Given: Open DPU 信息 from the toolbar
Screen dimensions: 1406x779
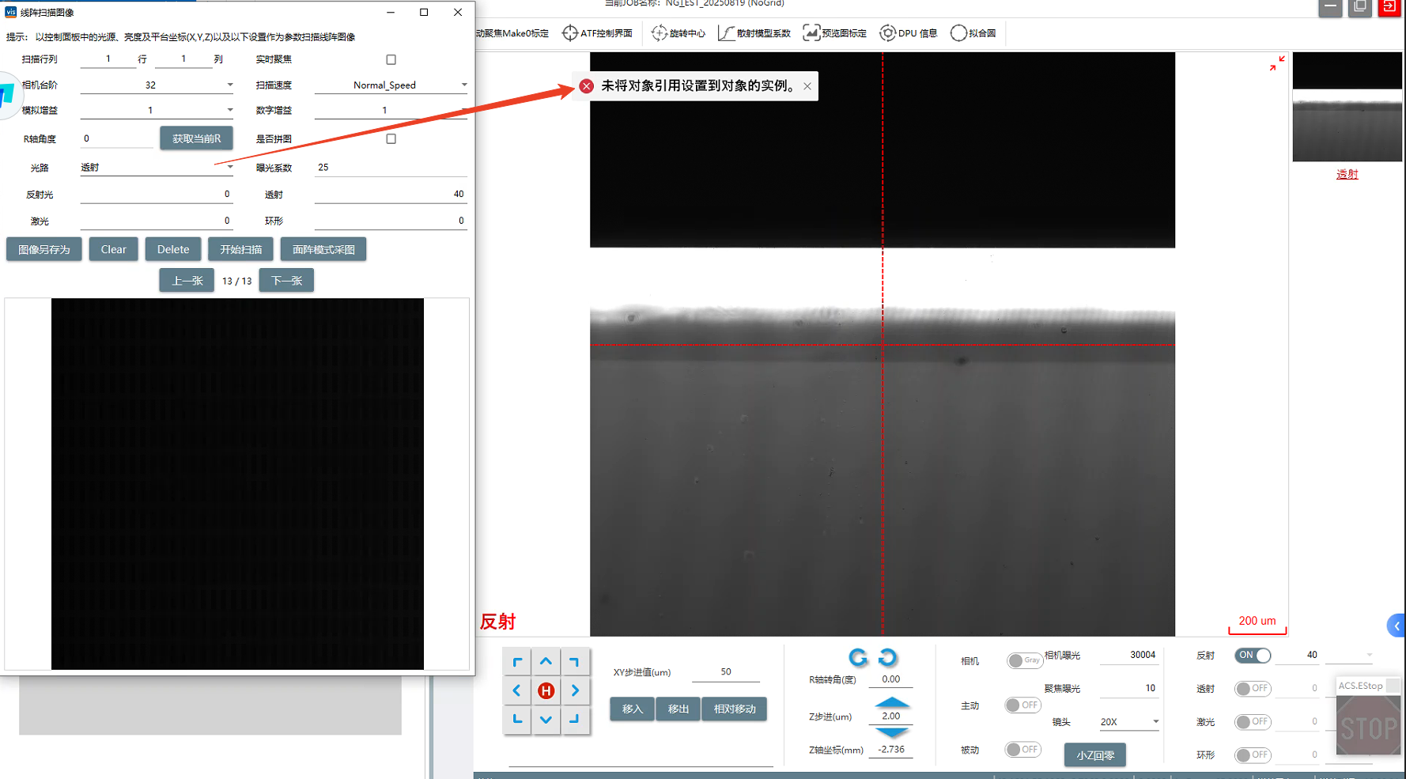Looking at the screenshot, I should [x=909, y=33].
